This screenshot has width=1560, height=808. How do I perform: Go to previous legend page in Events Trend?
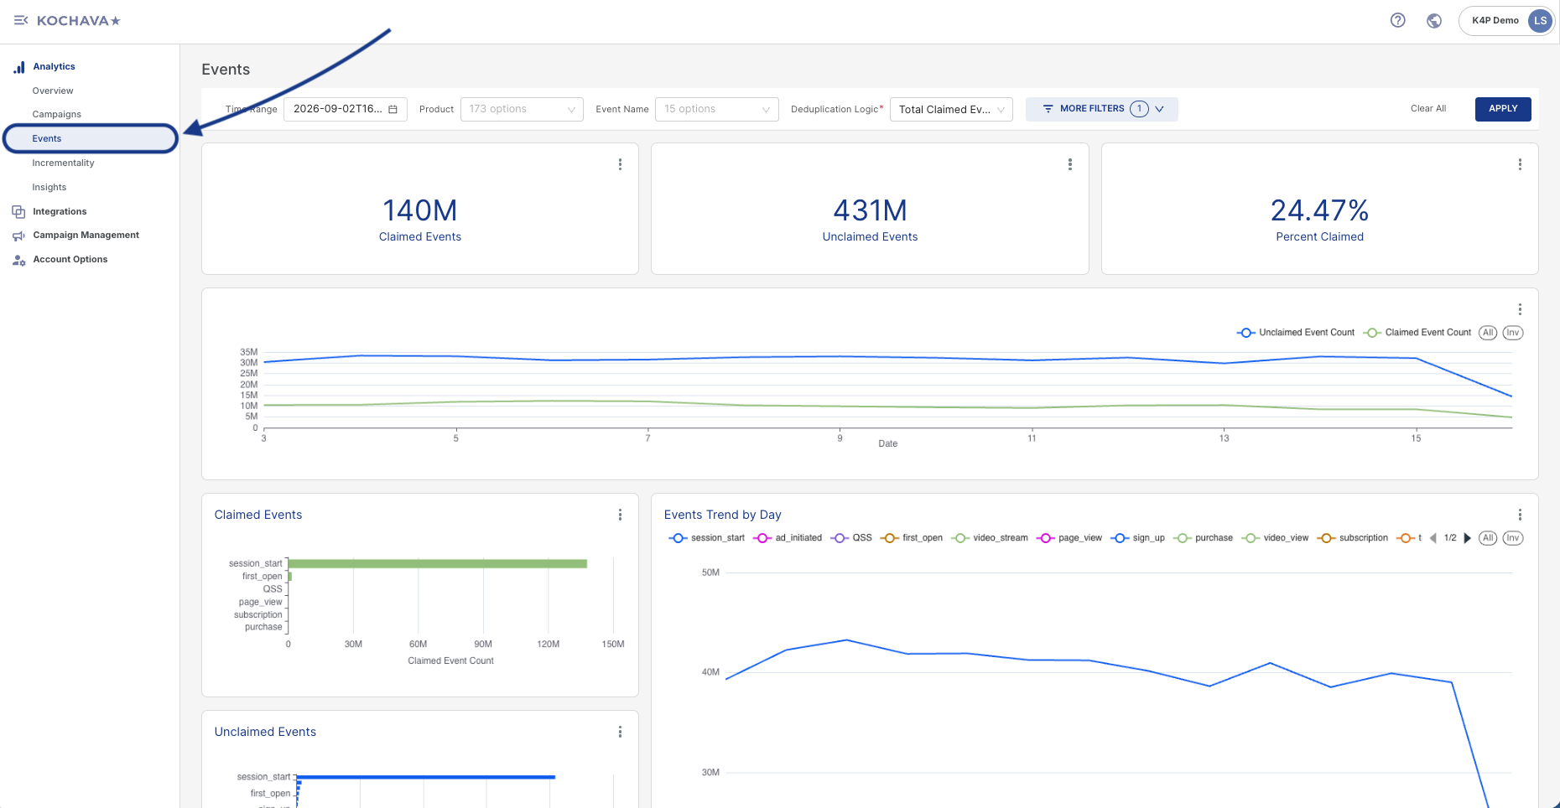click(1433, 538)
